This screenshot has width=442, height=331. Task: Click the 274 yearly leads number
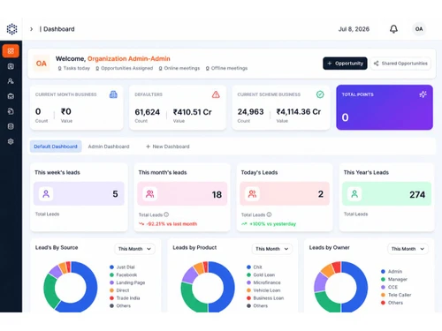pos(417,194)
